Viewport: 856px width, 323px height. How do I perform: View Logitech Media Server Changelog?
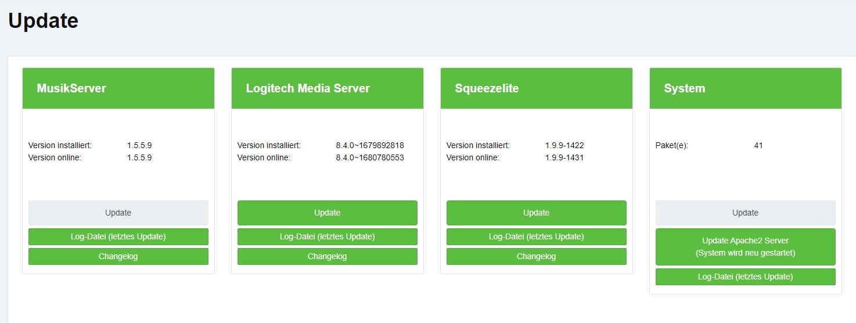(328, 256)
